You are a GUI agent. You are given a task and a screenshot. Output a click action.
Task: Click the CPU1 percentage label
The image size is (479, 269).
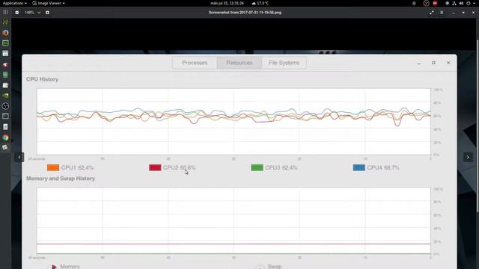tap(77, 167)
